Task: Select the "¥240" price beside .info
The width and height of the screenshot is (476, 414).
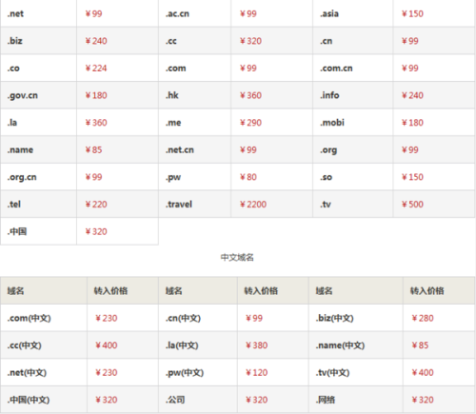Action: point(412,95)
